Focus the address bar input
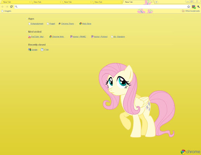201x155 pixels. click(102, 7)
